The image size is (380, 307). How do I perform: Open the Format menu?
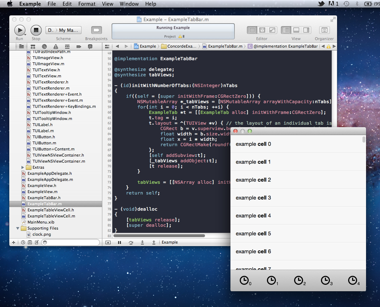coord(87,4)
